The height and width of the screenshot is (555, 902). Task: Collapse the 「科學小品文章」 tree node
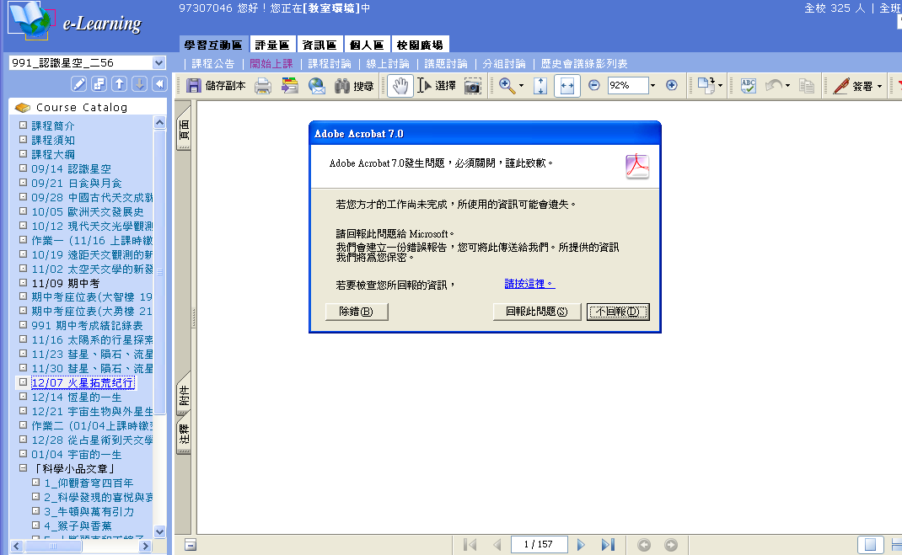pos(23,468)
